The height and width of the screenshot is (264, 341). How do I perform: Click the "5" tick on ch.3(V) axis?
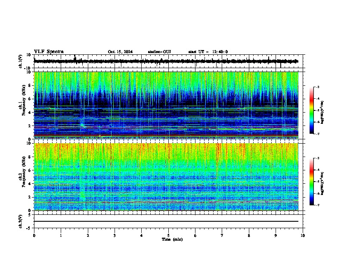pos(30,215)
